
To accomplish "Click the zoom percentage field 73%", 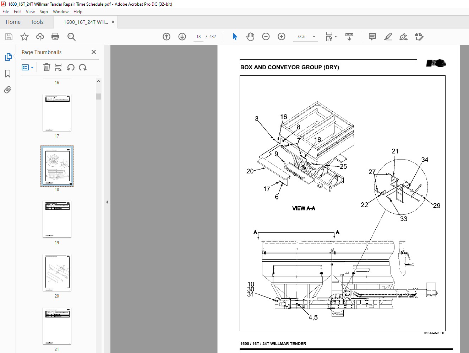I will coord(301,37).
